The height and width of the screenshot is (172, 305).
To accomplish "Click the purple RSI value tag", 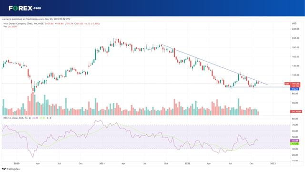I will 295,141.
